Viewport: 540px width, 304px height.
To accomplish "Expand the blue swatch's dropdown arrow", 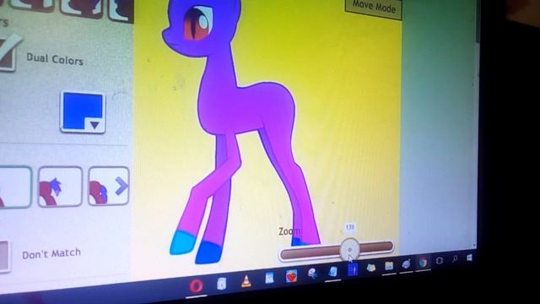I will click(x=94, y=125).
